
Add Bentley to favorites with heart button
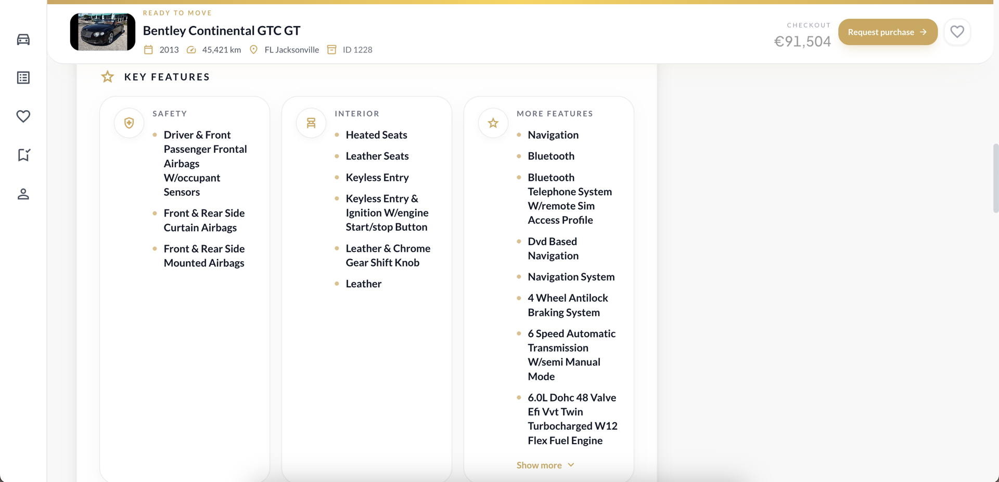(957, 32)
